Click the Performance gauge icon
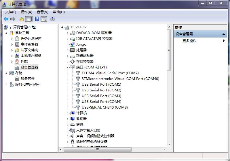The image size is (230, 161). coord(17,62)
